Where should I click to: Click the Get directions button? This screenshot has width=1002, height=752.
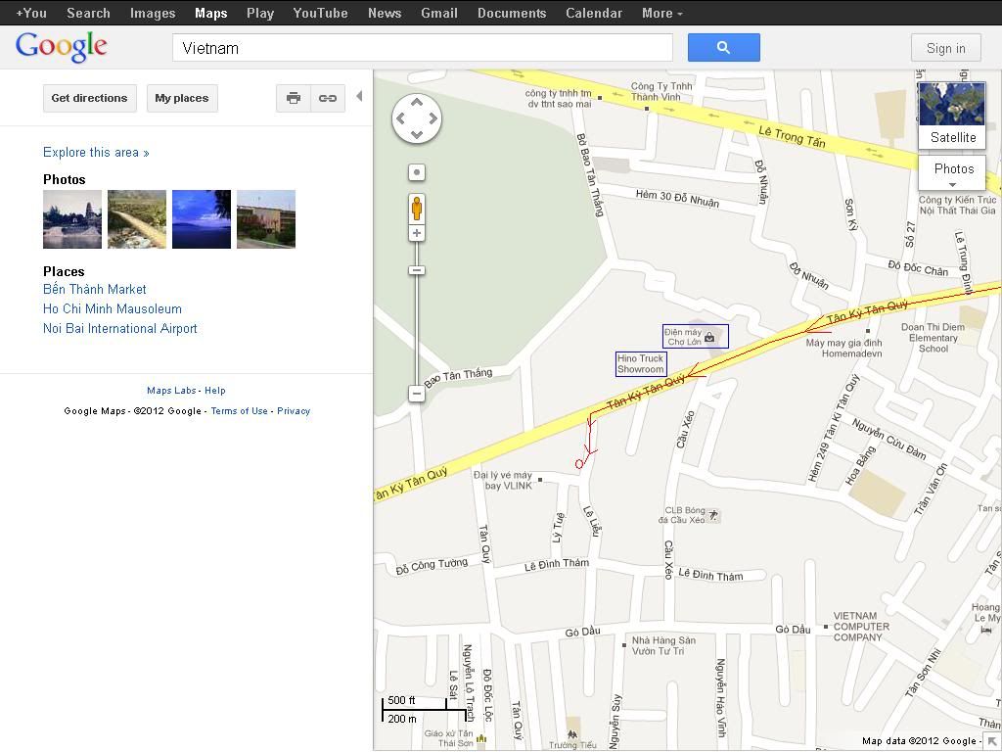click(x=89, y=99)
